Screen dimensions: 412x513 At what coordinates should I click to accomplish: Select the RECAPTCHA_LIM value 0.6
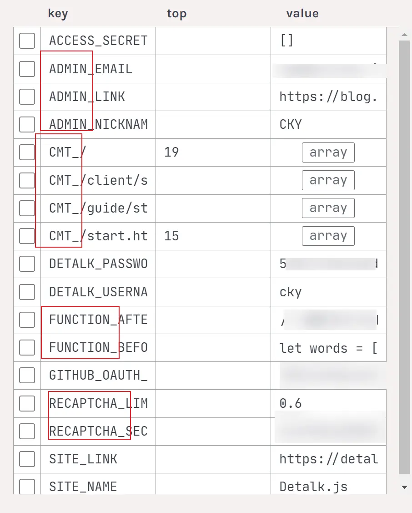coord(291,403)
